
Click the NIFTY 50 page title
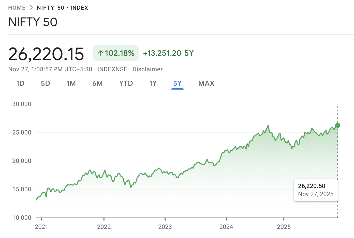(x=33, y=22)
